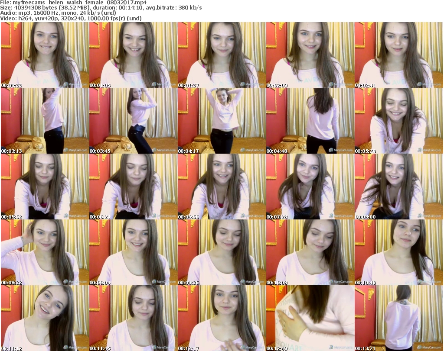Select the frame stamped 00:09:36

click(222, 252)
